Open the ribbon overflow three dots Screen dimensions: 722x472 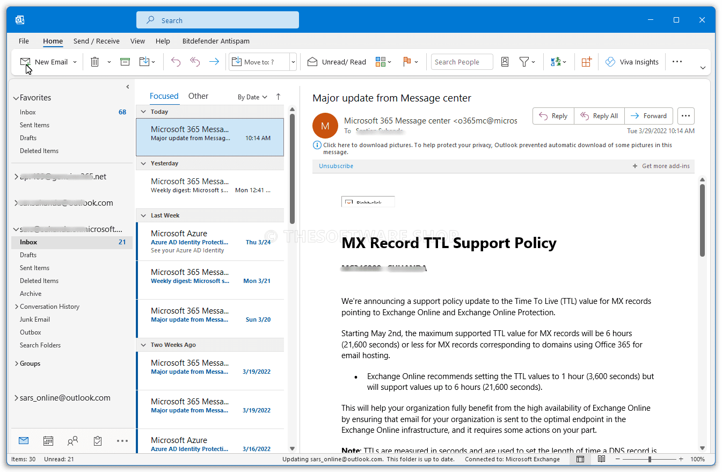click(x=677, y=62)
